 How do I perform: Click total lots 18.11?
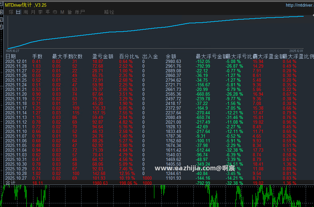(x=37, y=183)
